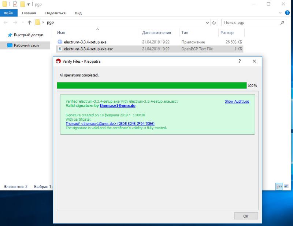
Task: Go back in Explorer navigation
Action: click(x=5, y=22)
